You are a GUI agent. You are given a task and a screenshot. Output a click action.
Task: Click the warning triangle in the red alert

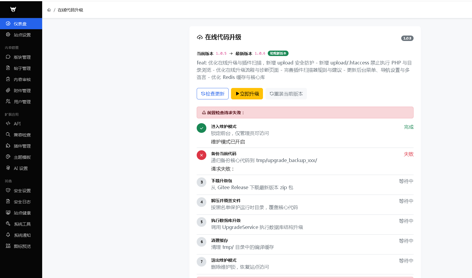(x=204, y=112)
